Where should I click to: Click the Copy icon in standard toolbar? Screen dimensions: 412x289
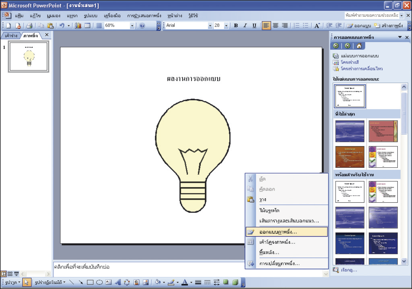[x=41, y=26]
